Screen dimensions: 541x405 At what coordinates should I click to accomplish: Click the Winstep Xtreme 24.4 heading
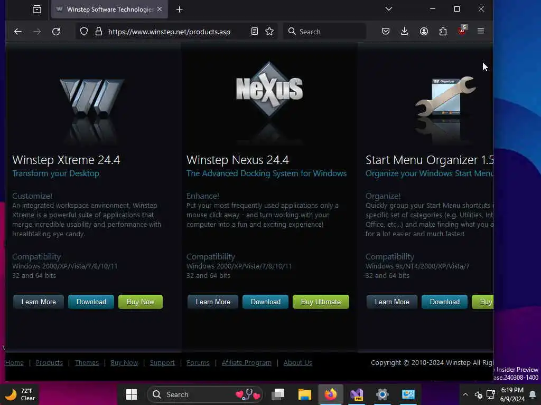tap(66, 160)
